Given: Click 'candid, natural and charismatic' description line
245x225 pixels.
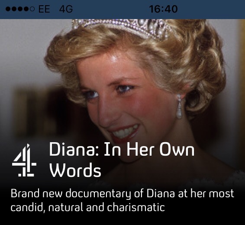Looking at the screenshot, I should pos(88,207).
